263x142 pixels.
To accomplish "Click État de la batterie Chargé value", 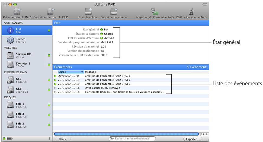I will [108, 34].
